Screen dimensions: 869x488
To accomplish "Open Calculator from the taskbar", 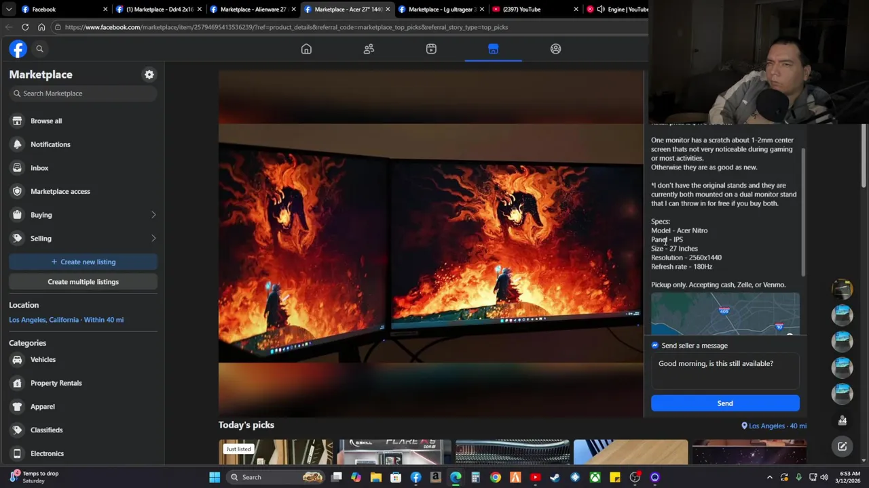I will tap(475, 477).
